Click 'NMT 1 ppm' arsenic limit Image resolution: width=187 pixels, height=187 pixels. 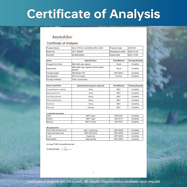coord(91,119)
